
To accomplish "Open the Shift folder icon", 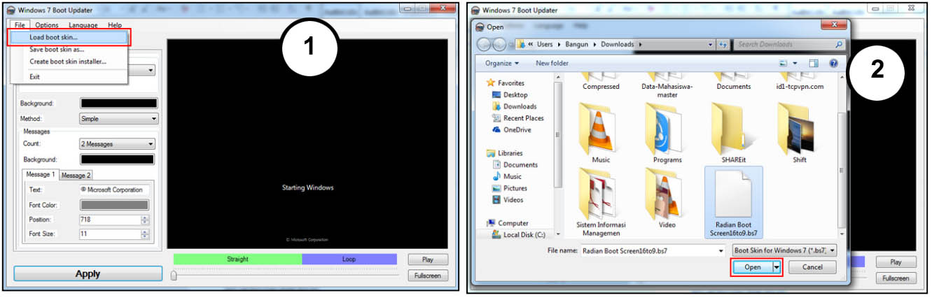I will [799, 133].
